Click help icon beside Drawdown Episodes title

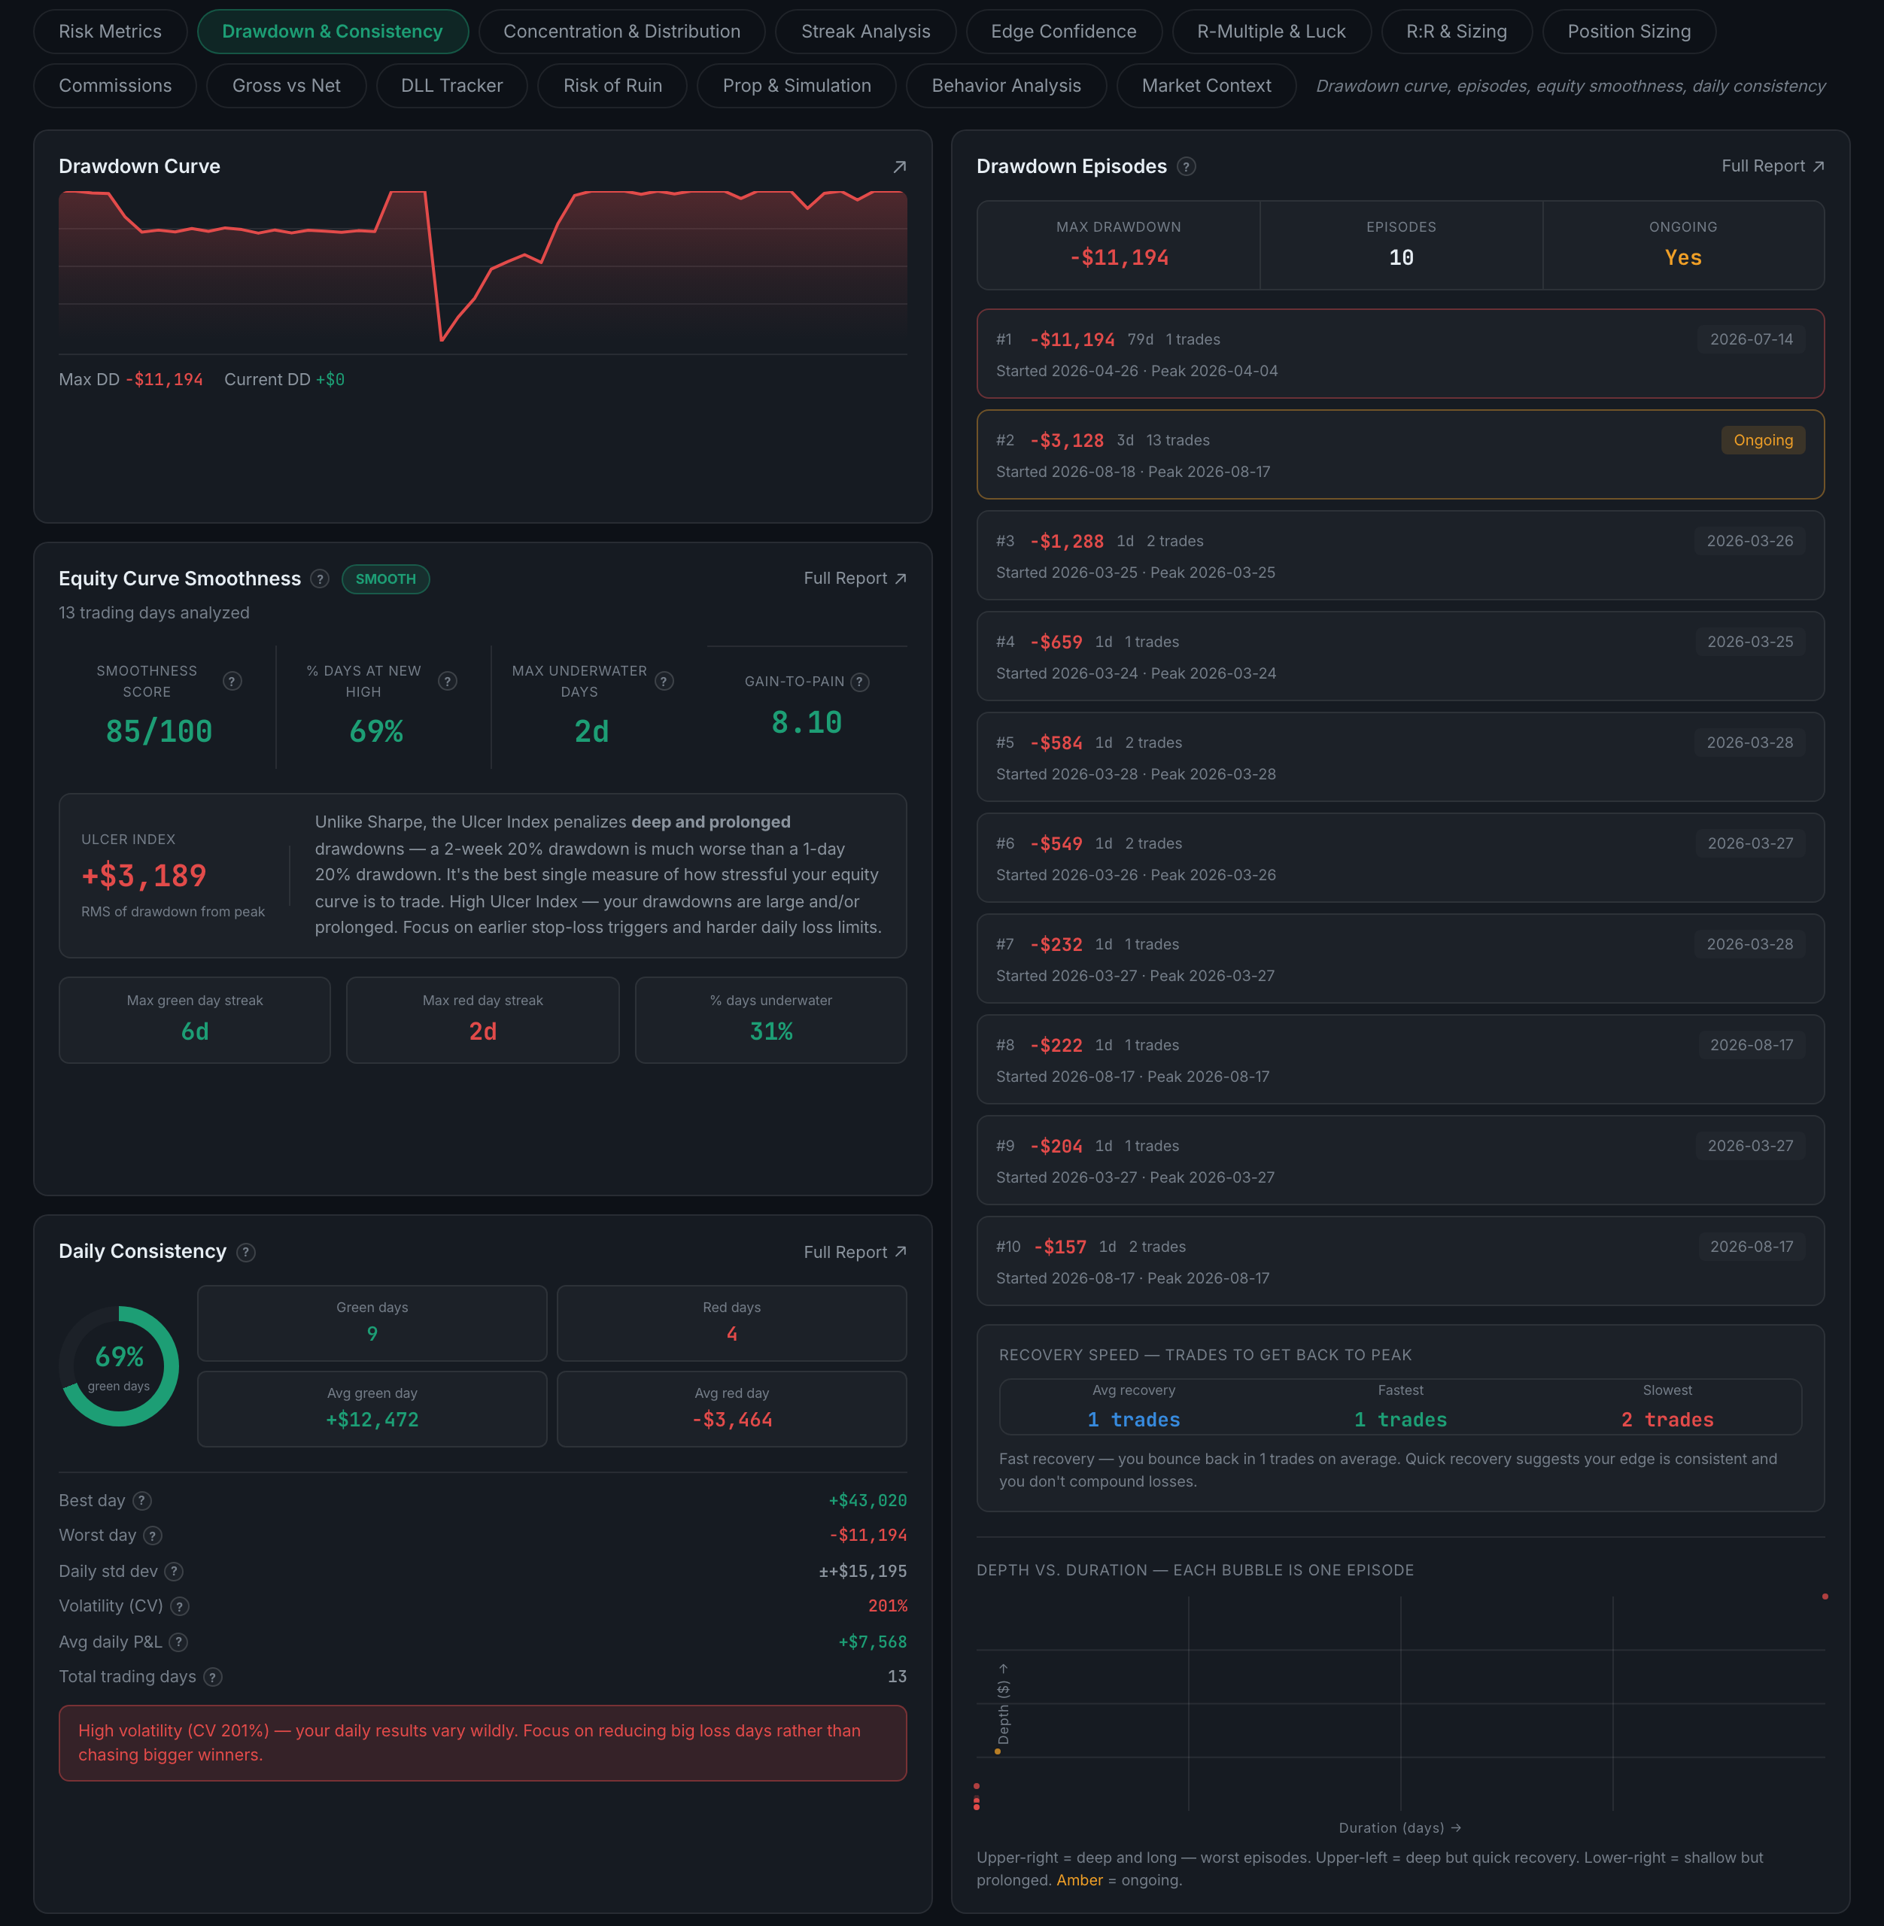tap(1187, 166)
